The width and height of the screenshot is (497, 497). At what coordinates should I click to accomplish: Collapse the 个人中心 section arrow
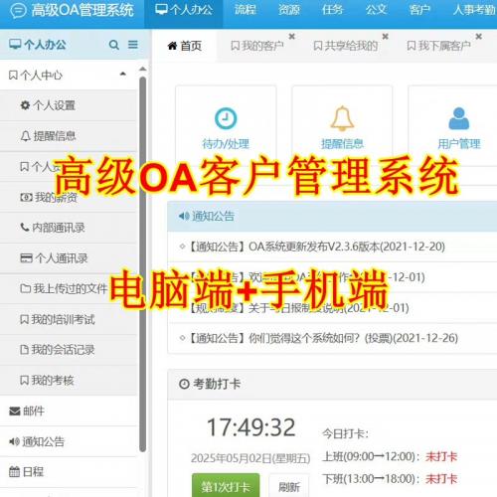[x=123, y=75]
